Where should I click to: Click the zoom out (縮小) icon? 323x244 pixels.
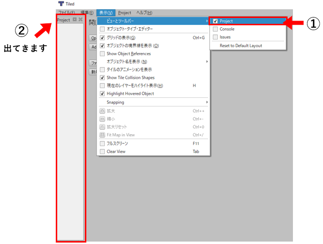(102, 119)
